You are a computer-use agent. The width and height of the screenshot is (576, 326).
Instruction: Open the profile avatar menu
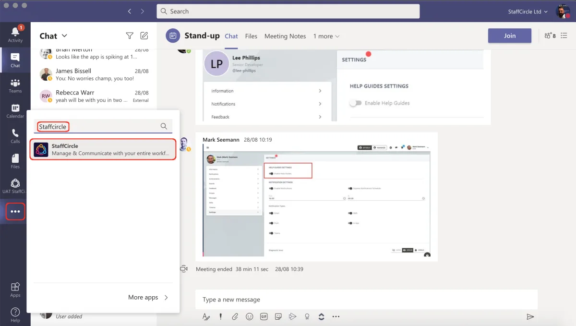[x=563, y=12]
